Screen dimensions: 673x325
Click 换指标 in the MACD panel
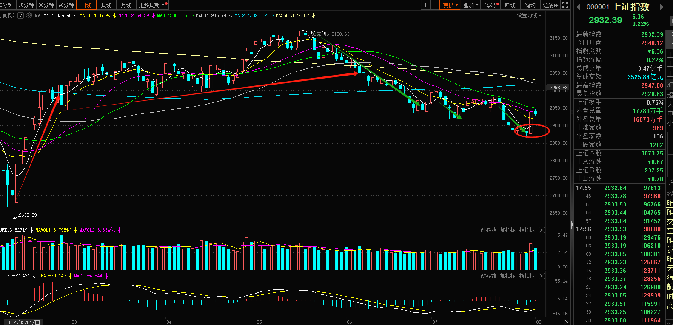click(527, 276)
